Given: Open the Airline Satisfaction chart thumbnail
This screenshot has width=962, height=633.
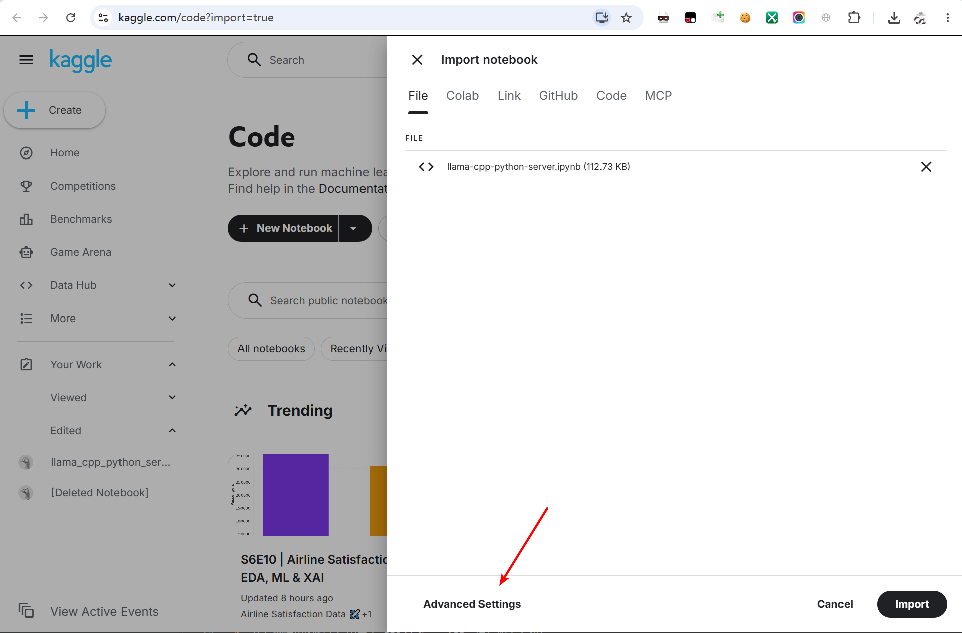Looking at the screenshot, I should (308, 495).
